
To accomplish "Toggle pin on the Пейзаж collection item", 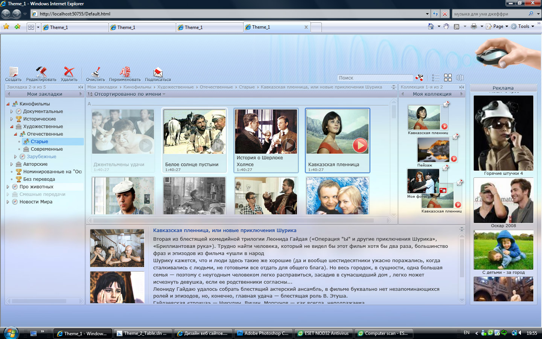I will pyautogui.click(x=455, y=136).
